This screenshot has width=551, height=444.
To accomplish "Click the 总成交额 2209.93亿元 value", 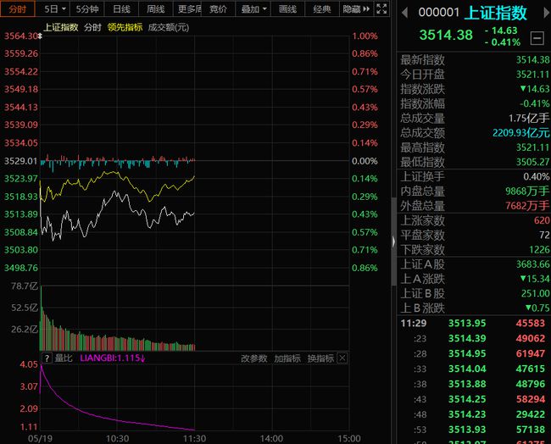I will coord(520,133).
